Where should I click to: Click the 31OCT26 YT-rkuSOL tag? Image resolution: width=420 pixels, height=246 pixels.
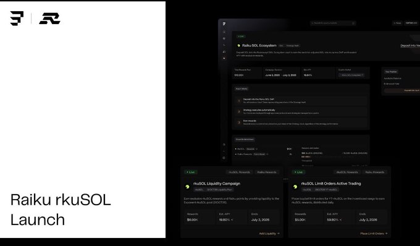[326, 190]
